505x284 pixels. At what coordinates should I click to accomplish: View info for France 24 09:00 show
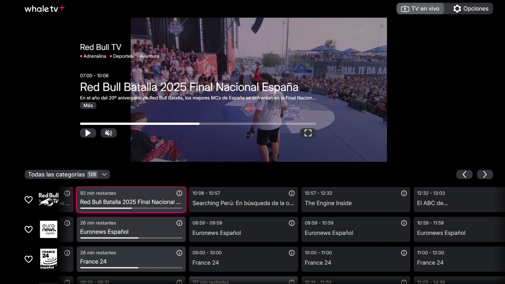point(292,253)
